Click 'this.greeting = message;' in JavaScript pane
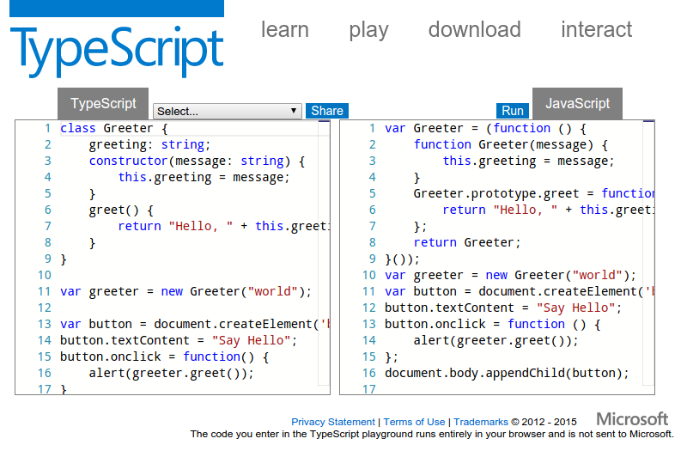 pos(528,162)
